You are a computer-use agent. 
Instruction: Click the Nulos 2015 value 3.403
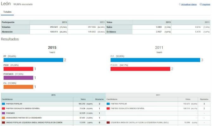click(159, 27)
